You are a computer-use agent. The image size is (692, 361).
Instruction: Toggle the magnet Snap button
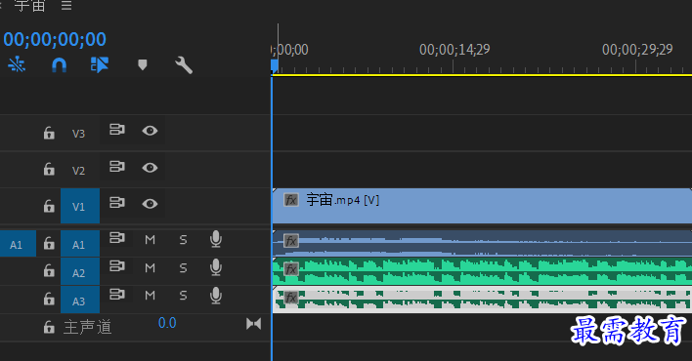pyautogui.click(x=59, y=65)
